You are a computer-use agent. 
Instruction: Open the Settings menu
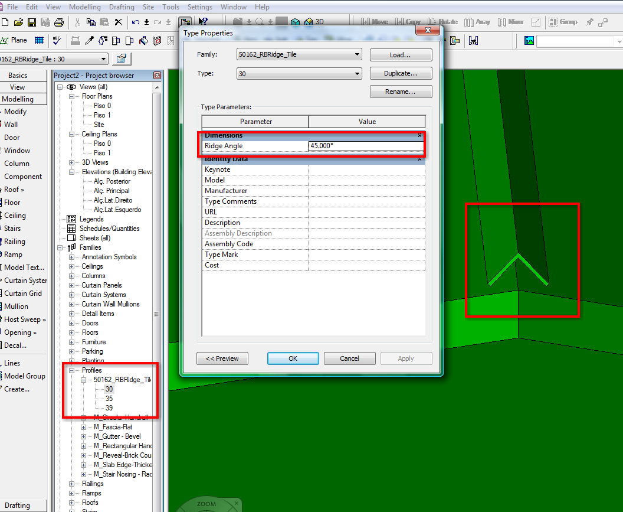tap(200, 6)
